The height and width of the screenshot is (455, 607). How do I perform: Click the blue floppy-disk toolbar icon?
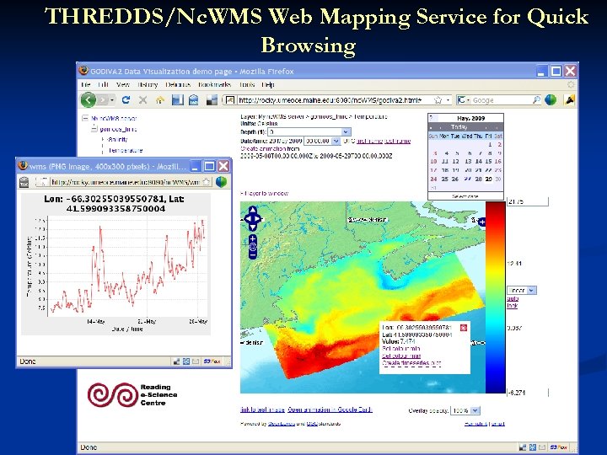(177, 100)
